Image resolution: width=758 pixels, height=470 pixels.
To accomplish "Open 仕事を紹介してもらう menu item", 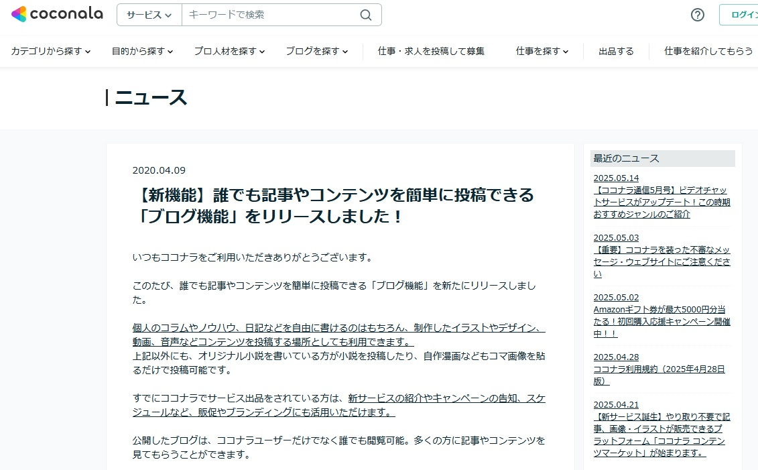I will coord(708,51).
